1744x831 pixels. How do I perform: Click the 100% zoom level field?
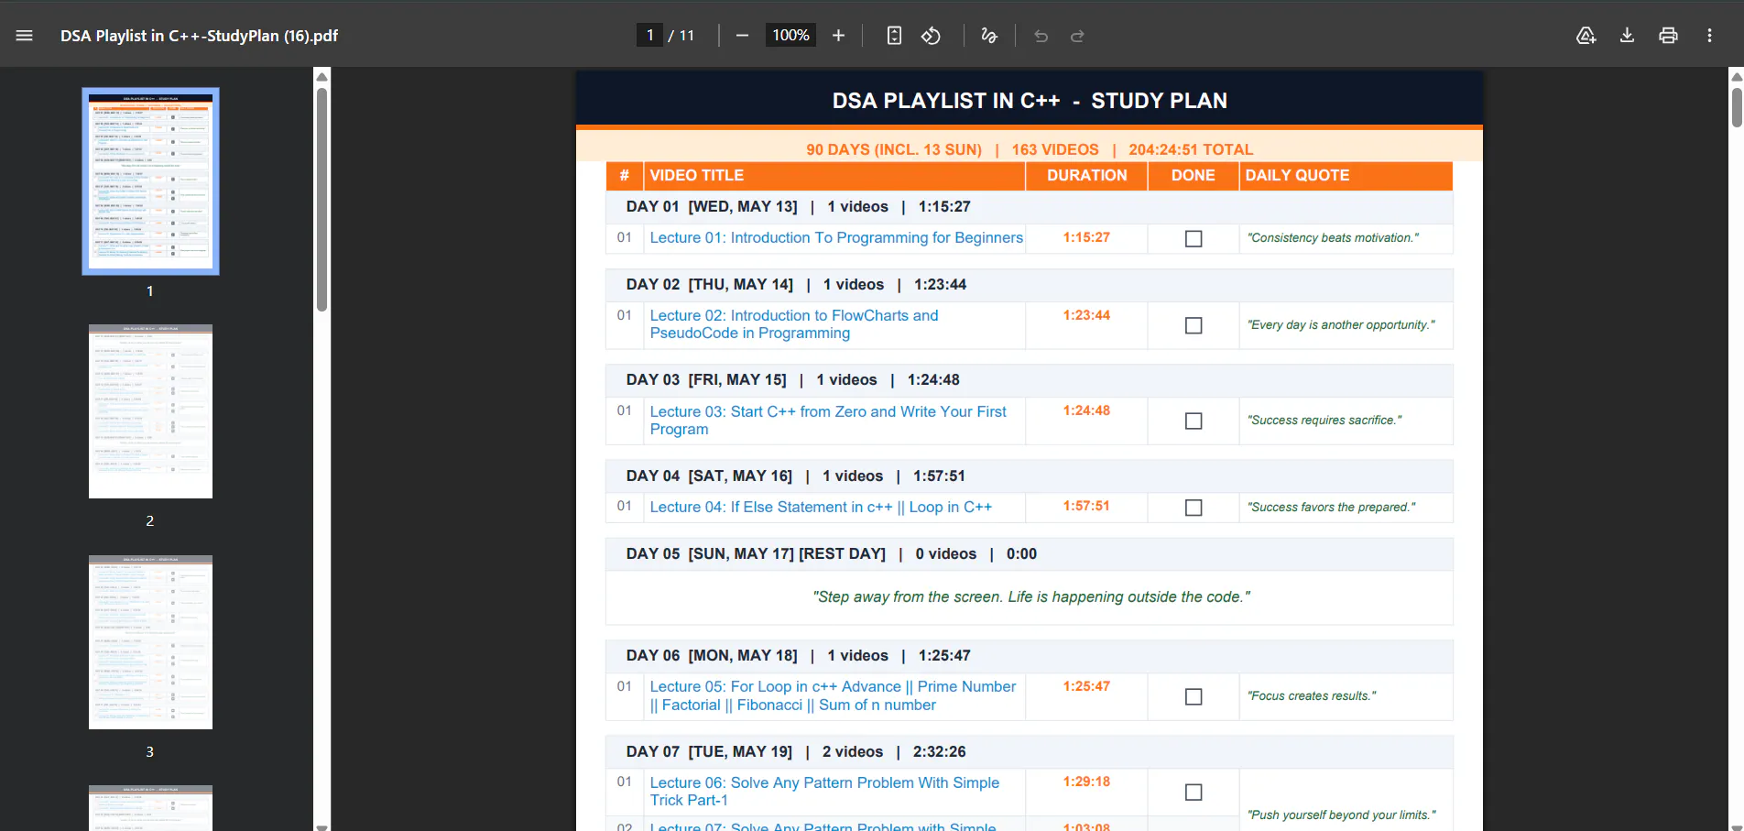point(790,36)
